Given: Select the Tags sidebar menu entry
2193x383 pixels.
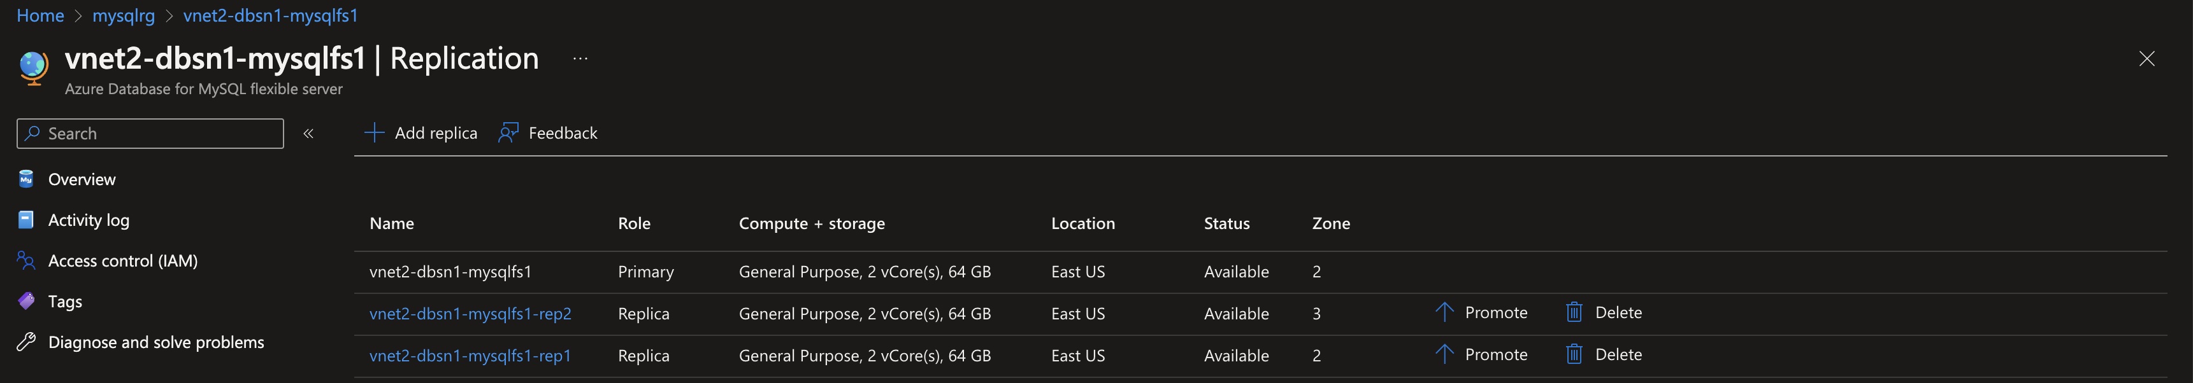Looking at the screenshot, I should point(65,302).
